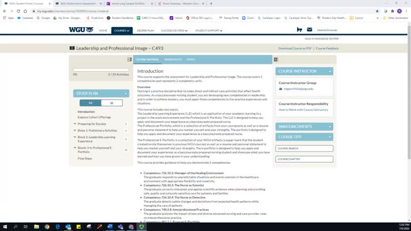Open the Degree Plan menu item
Image resolution: width=411 pixels, height=231 pixels.
click(146, 31)
